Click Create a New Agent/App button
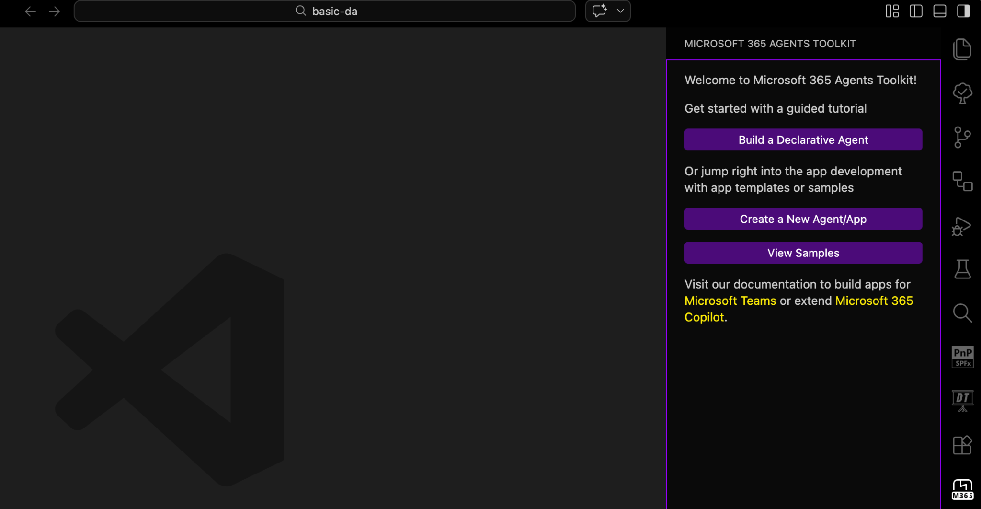Screen dimensions: 981x509 point(803,219)
